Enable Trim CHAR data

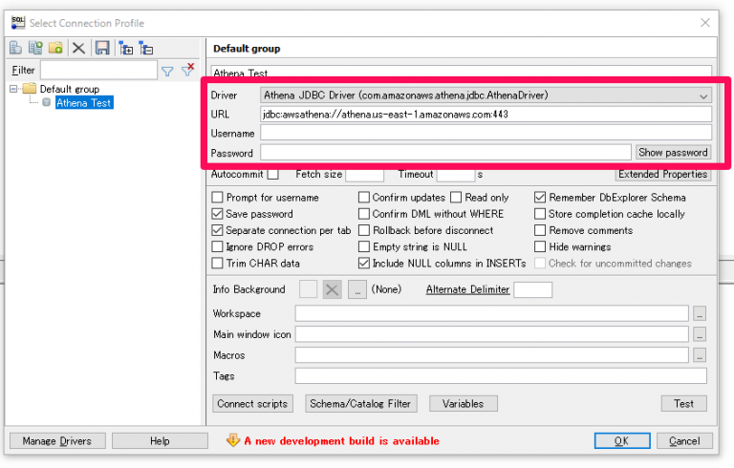(x=217, y=263)
